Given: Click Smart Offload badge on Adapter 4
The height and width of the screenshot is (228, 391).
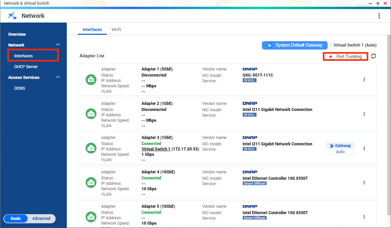Looking at the screenshot, I should [254, 183].
